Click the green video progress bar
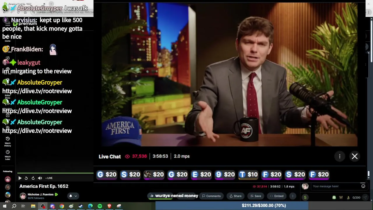373x210 pixels. (x=55, y=173)
